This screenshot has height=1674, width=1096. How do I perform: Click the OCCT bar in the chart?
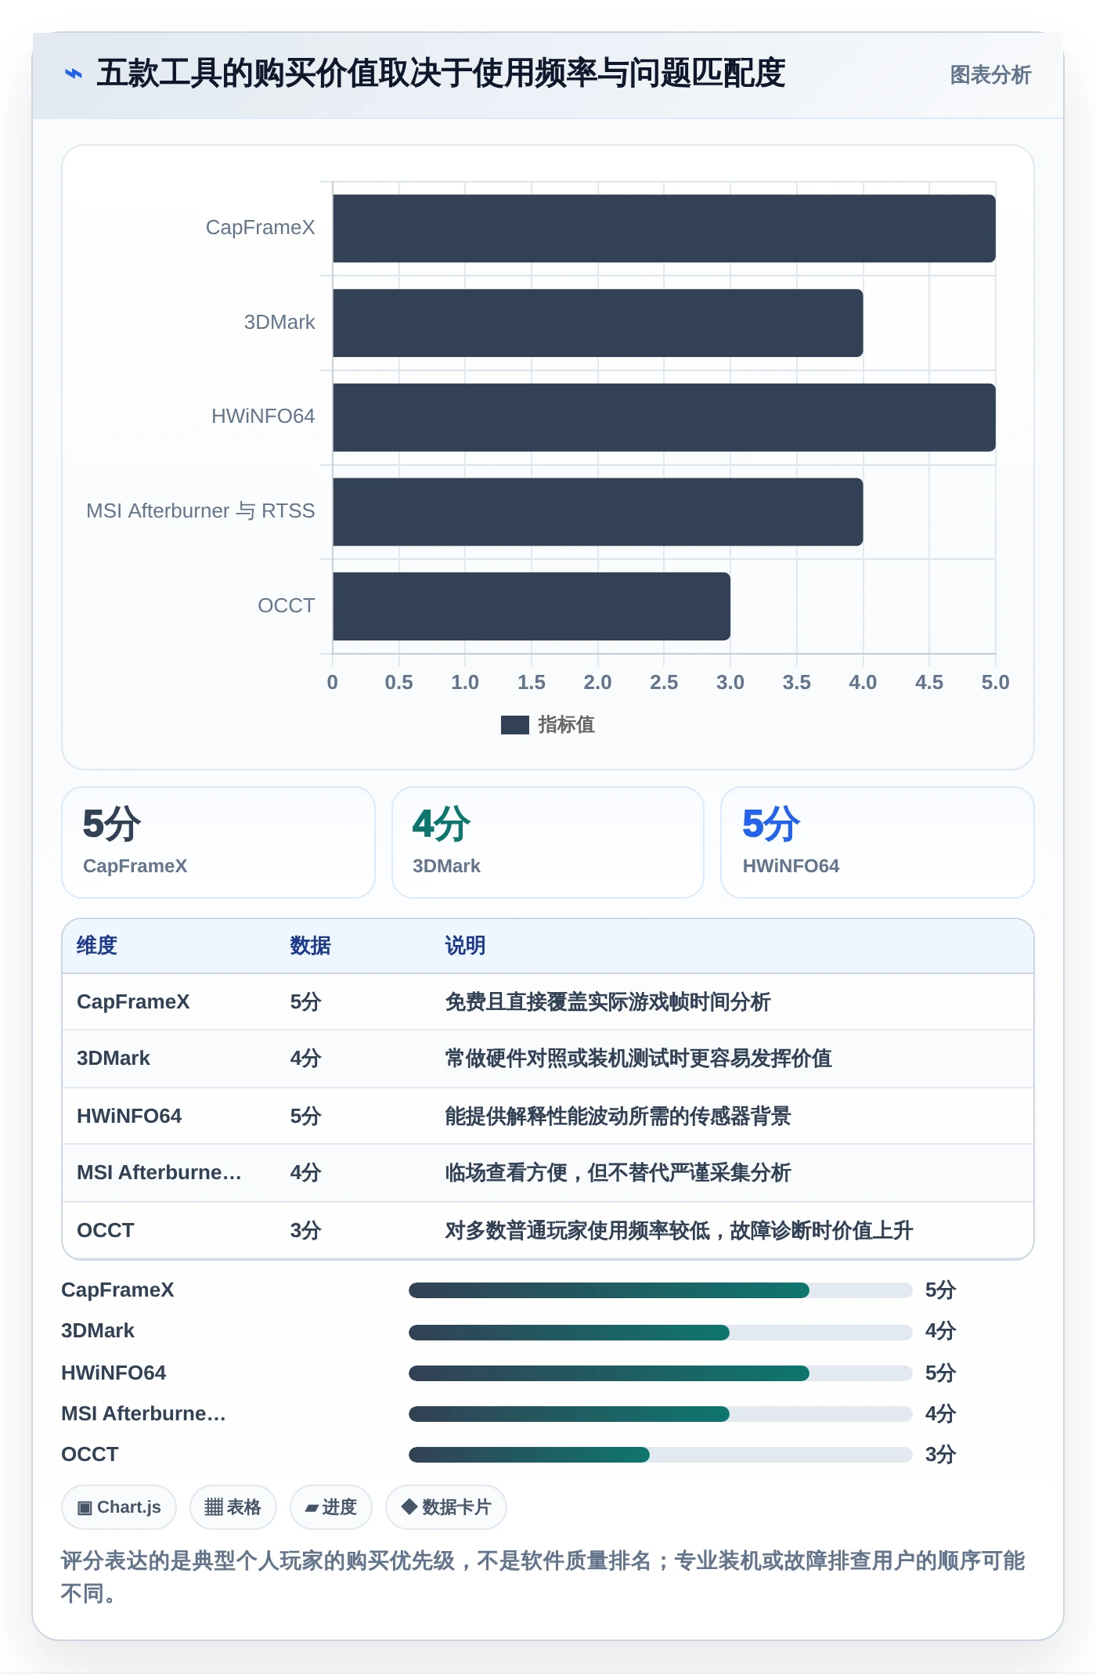click(532, 606)
